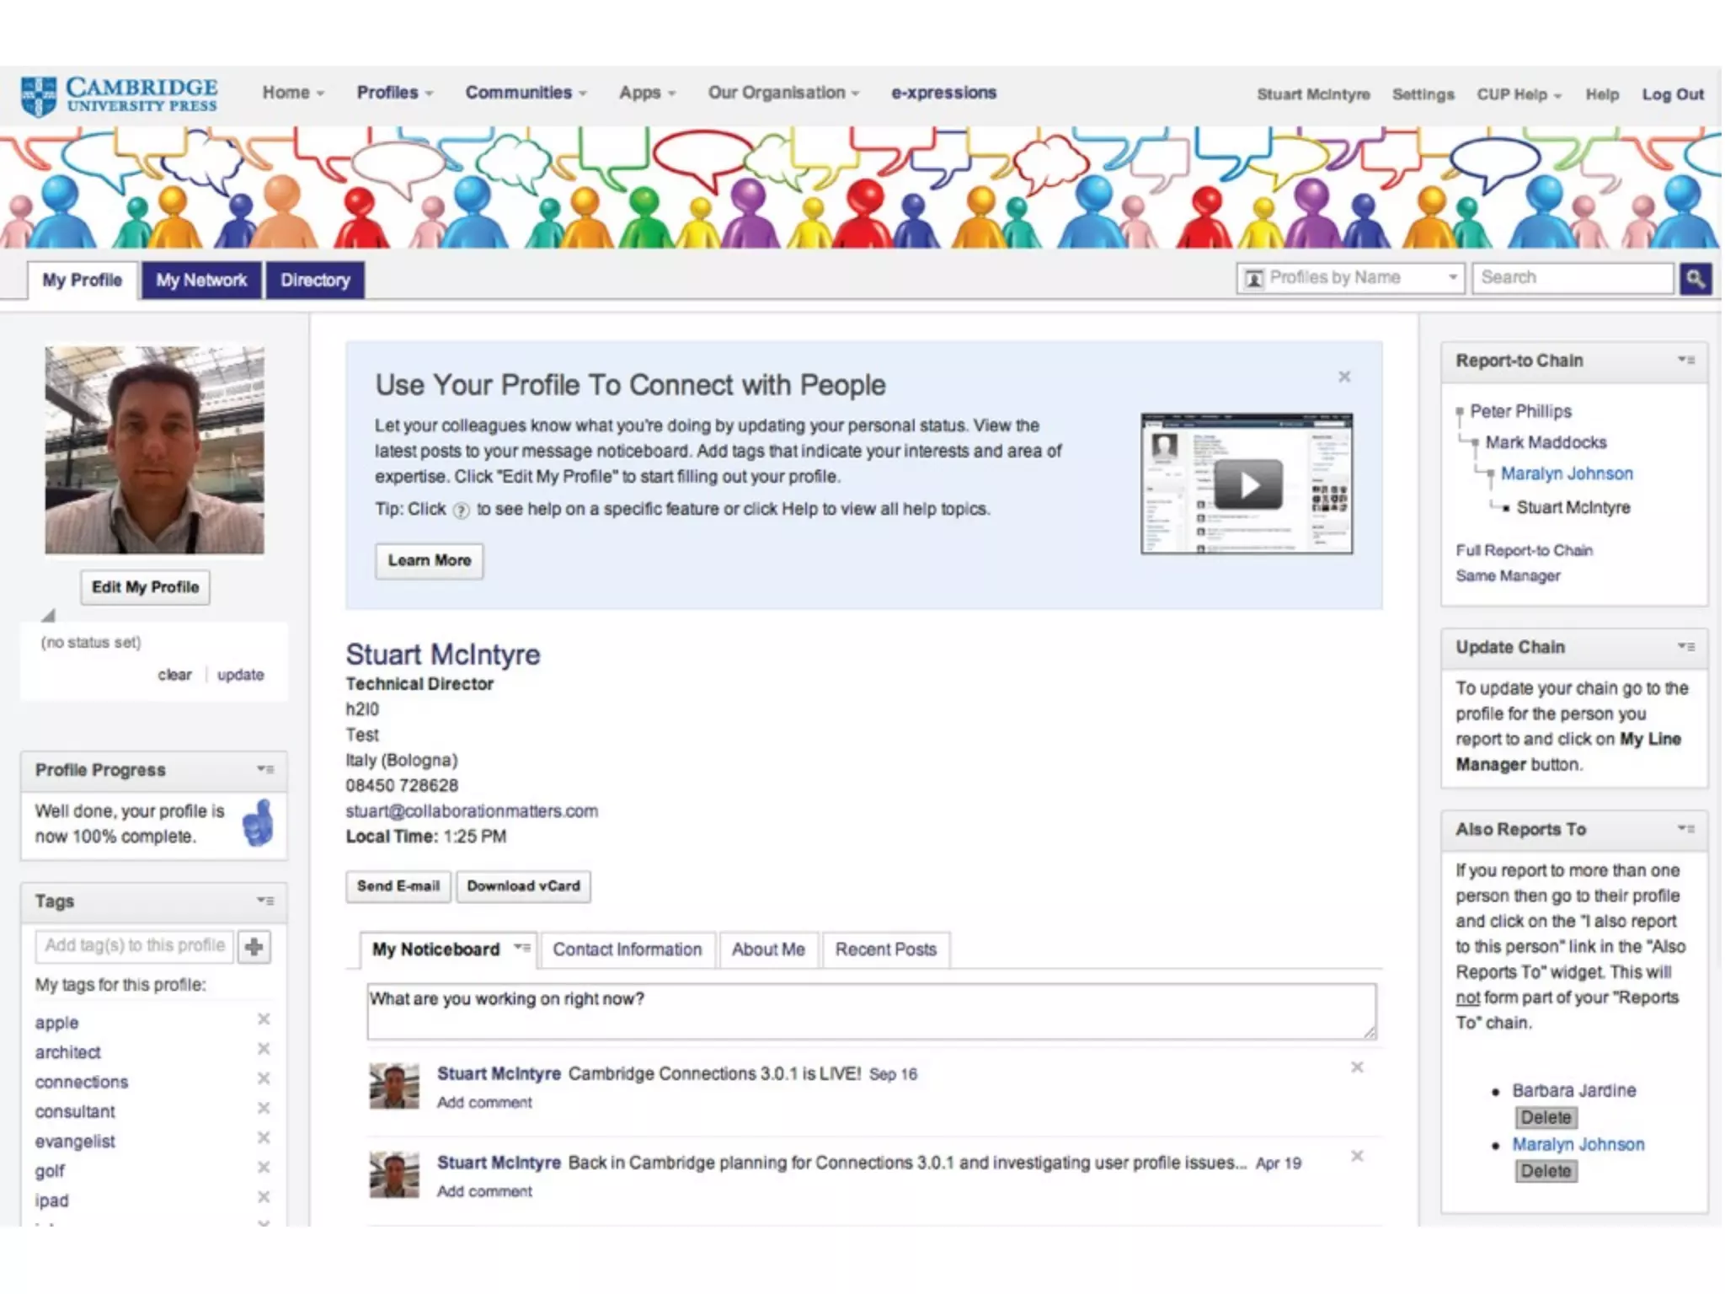1725x1294 pixels.
Task: Add tag using the plus icon
Action: click(x=254, y=947)
